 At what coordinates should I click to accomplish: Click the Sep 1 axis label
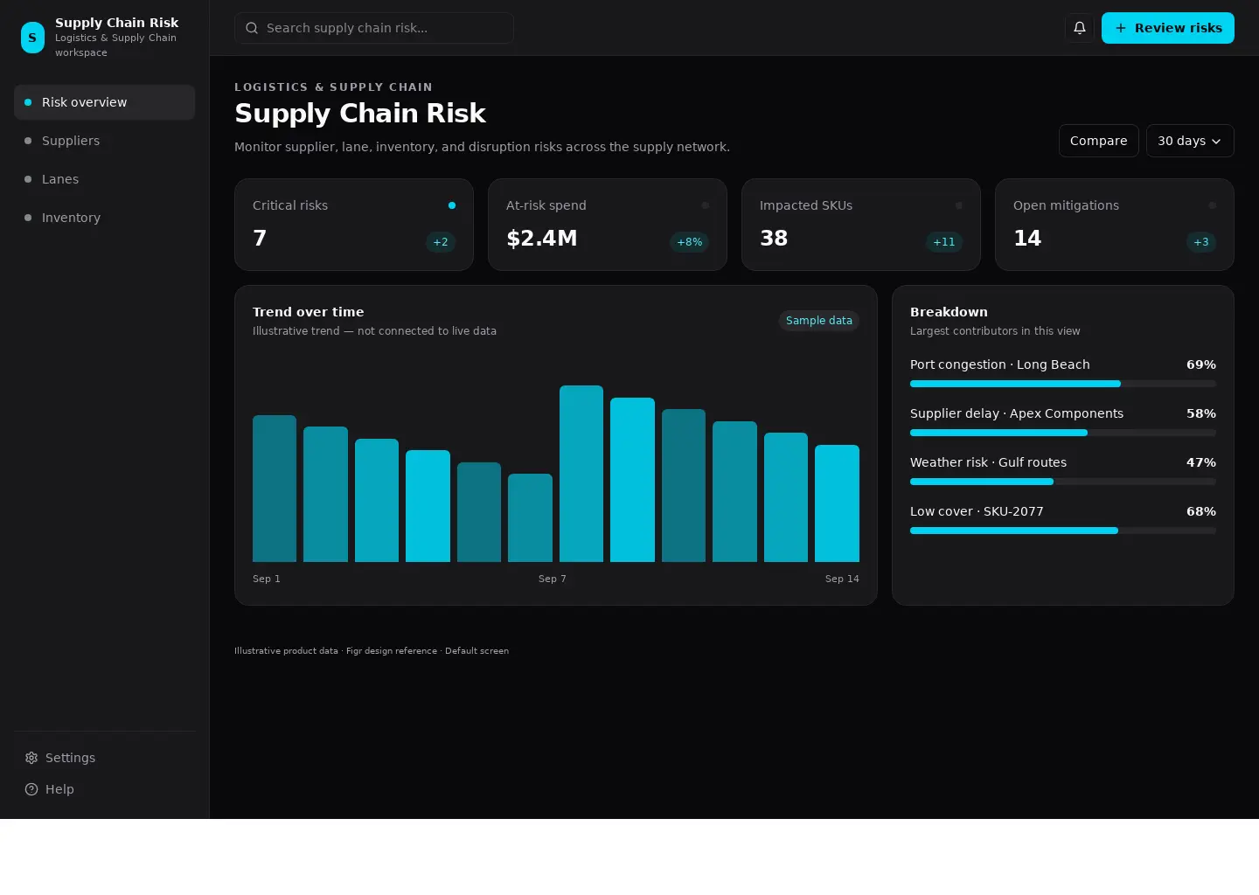pos(267,579)
